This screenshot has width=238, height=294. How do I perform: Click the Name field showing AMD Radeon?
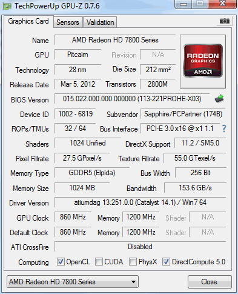(115, 40)
